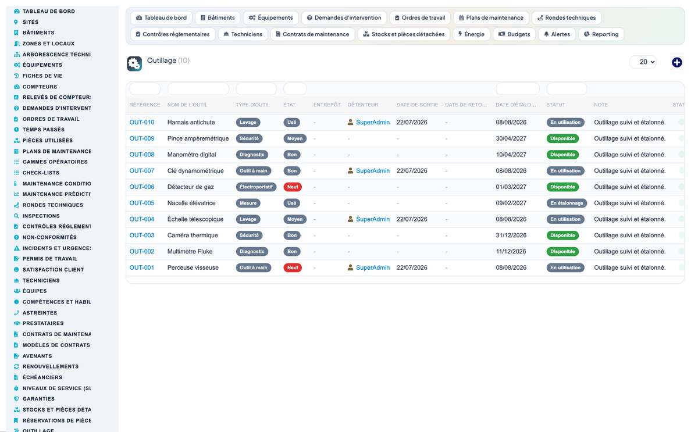Click the date 30/04/2027 cell
The width and height of the screenshot is (698, 432).
(x=511, y=138)
